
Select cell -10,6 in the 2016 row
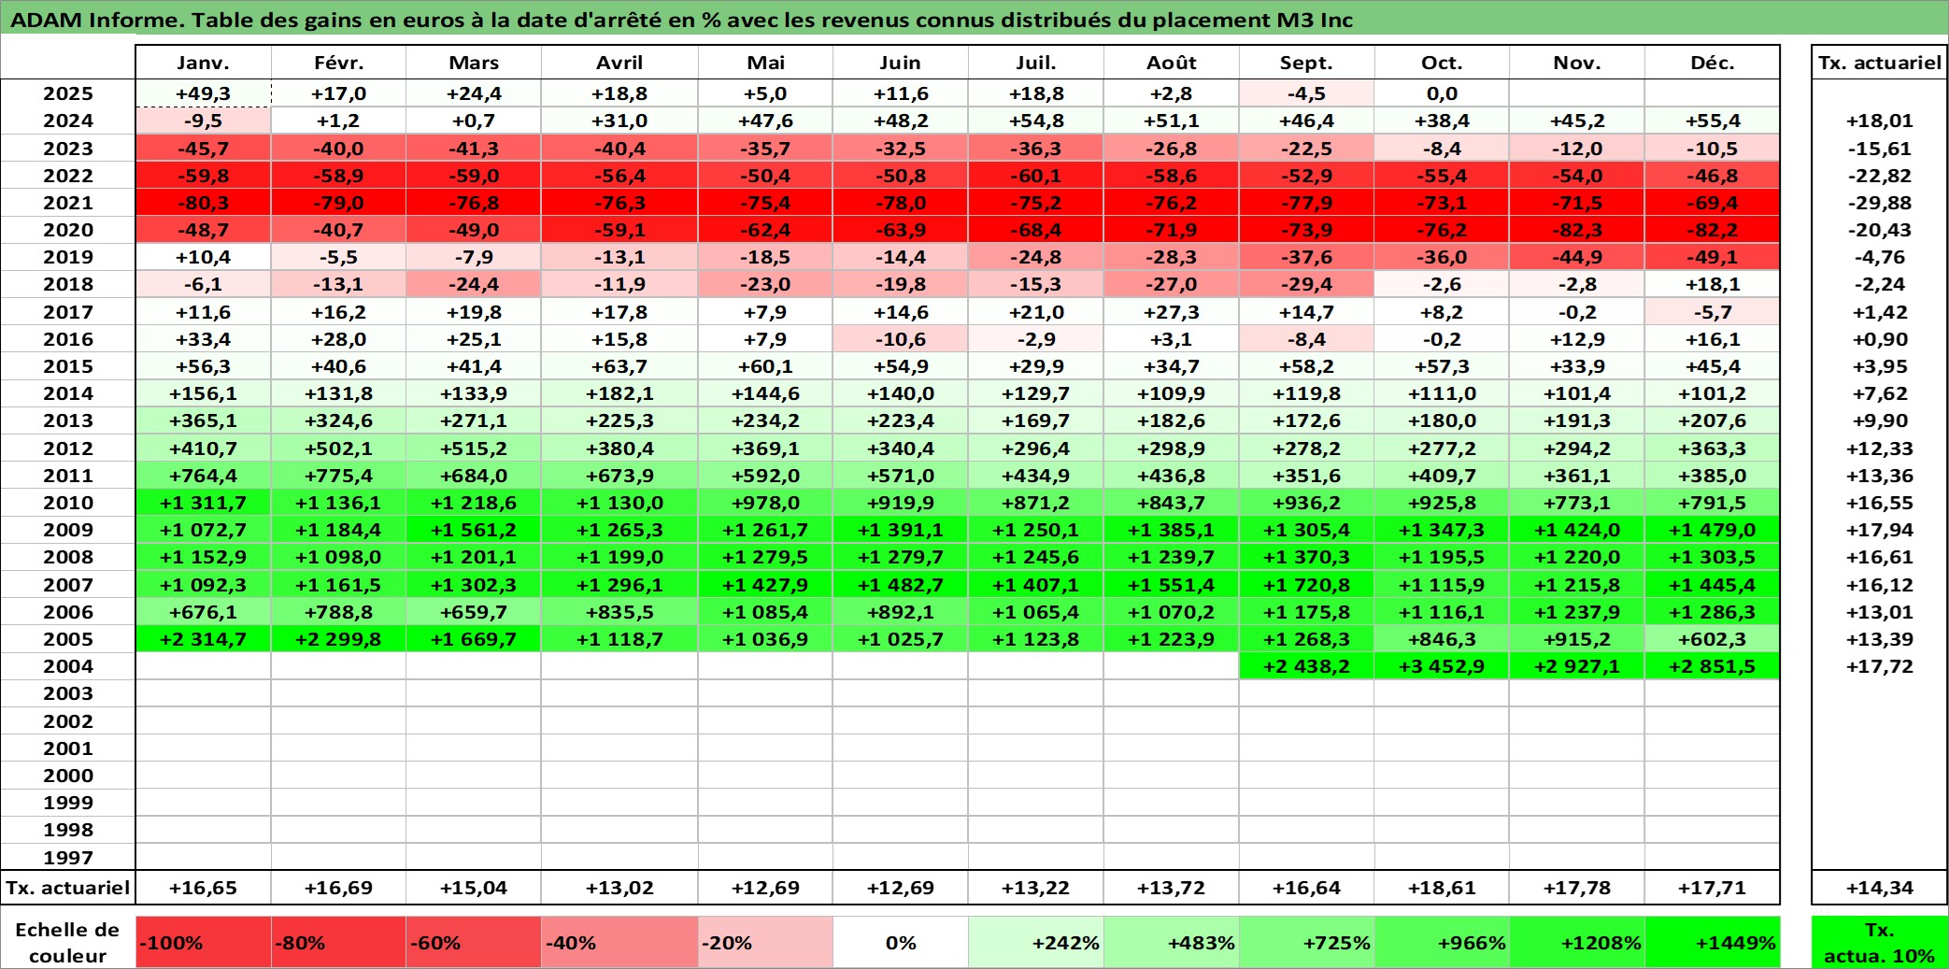(x=901, y=339)
